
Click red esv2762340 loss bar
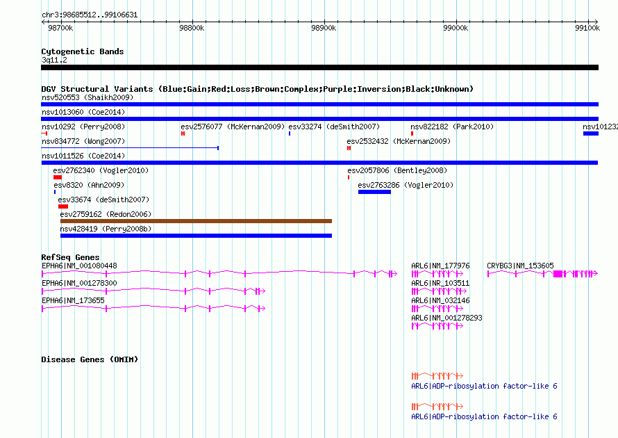coord(58,177)
